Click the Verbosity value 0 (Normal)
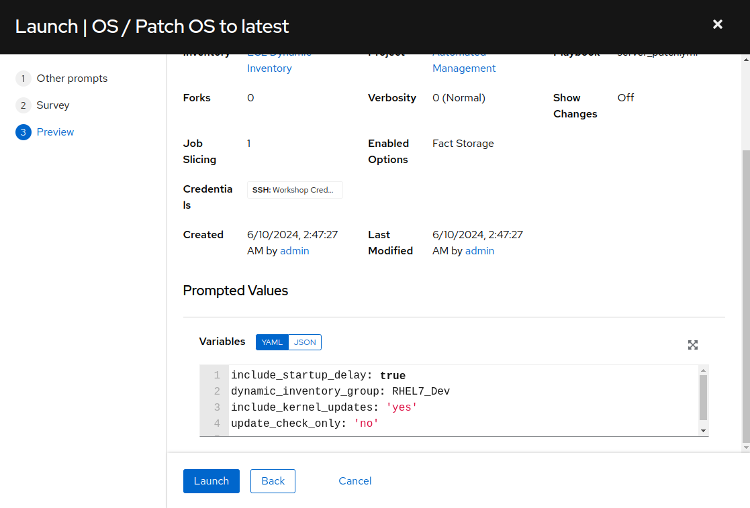The width and height of the screenshot is (750, 508). (459, 98)
